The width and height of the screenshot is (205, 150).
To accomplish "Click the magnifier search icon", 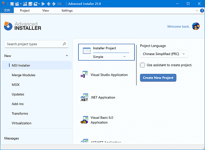I will point(64,44).
